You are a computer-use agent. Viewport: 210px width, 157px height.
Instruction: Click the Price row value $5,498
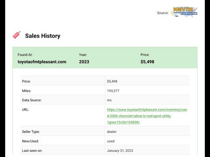[x=112, y=82]
